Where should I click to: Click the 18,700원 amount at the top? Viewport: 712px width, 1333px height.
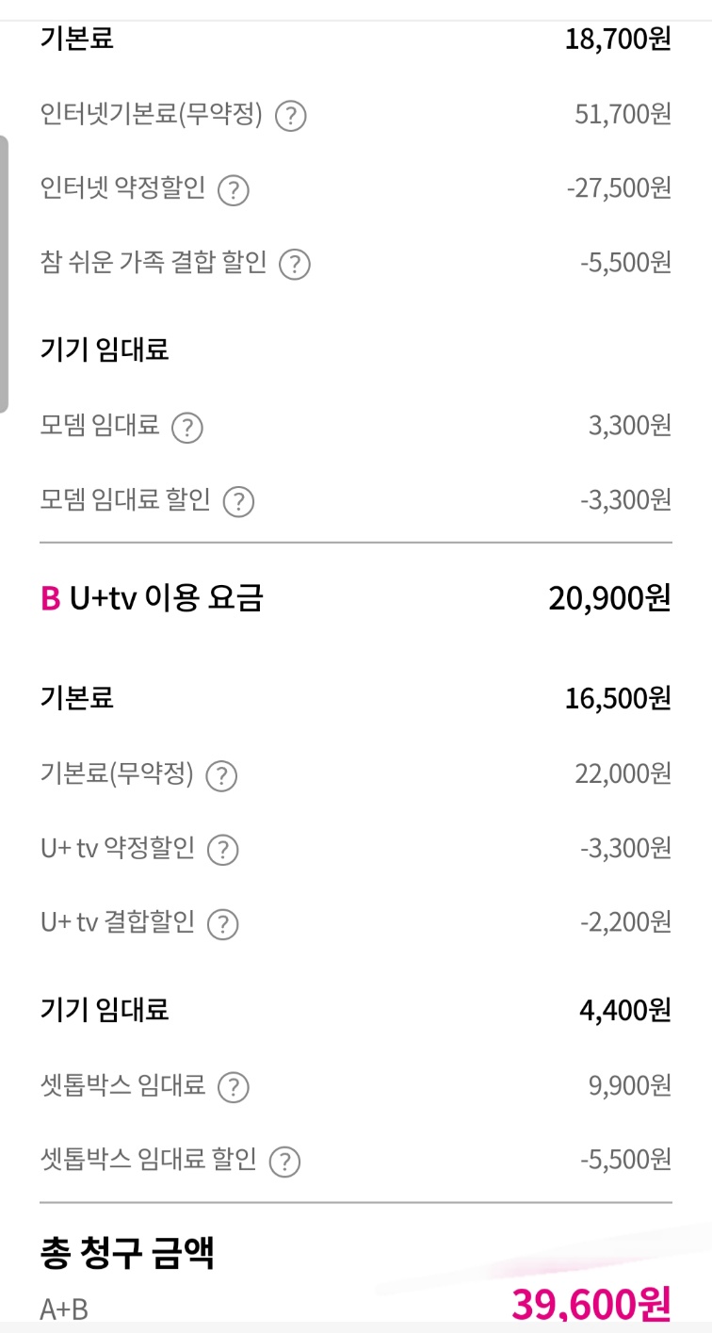(617, 40)
